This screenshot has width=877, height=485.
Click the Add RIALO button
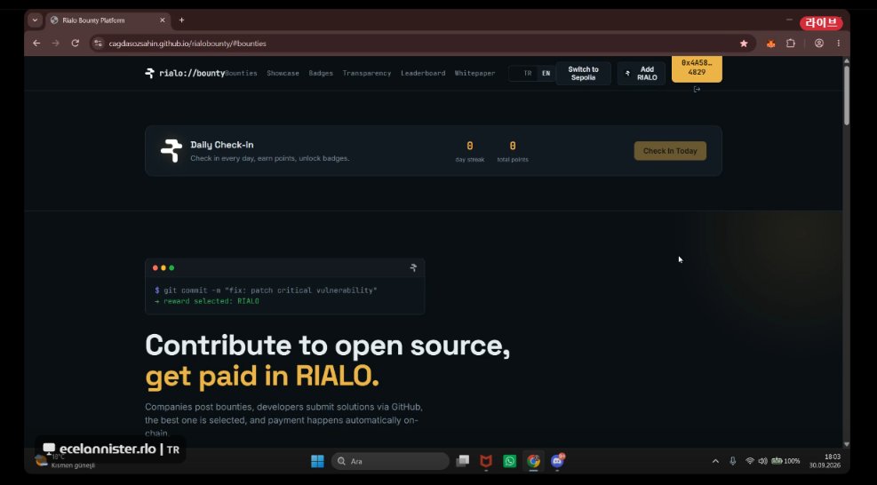click(642, 73)
